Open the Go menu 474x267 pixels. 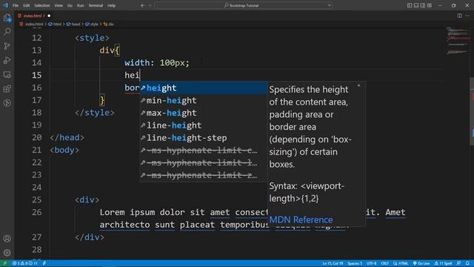pyautogui.click(x=70, y=5)
